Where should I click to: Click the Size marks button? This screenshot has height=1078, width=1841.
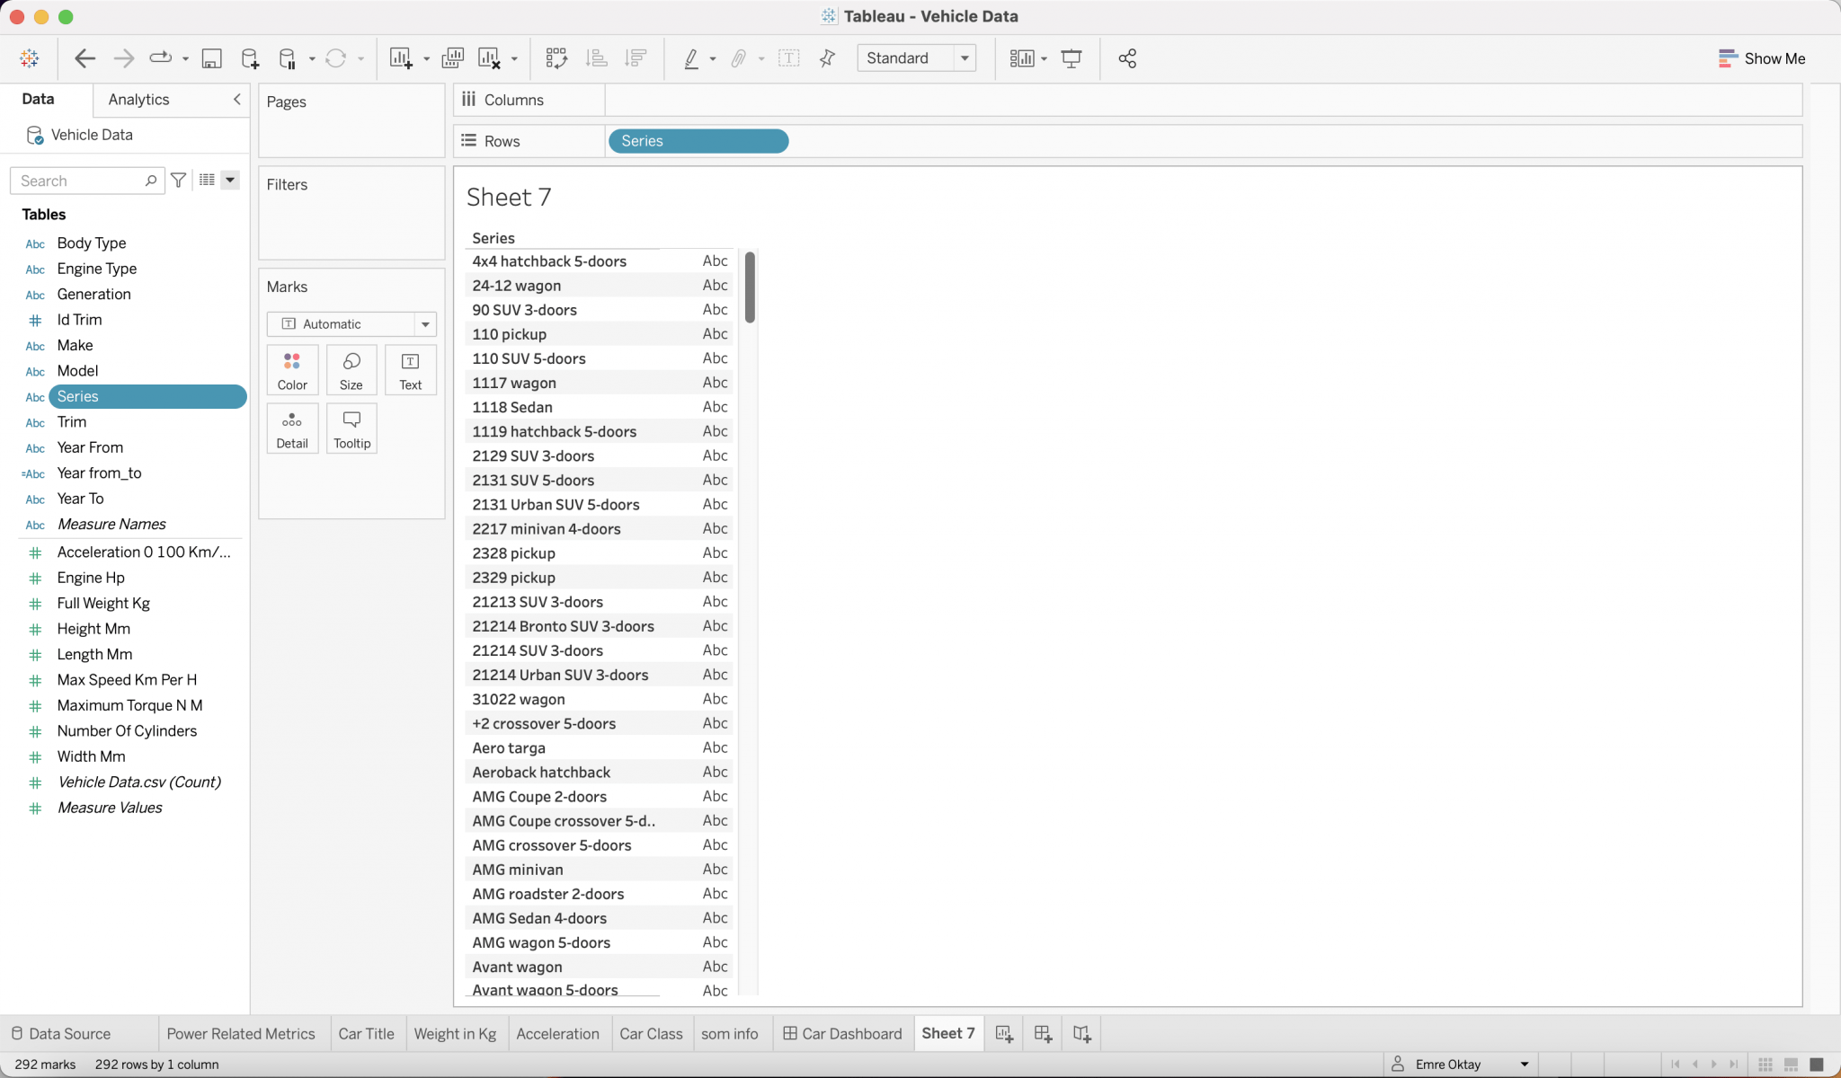pos(351,370)
